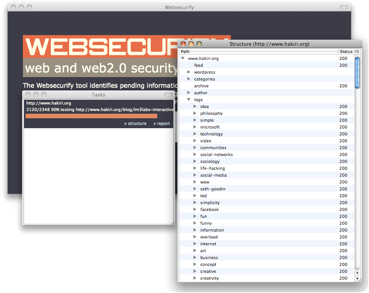Select the ted tag row
Viewport: 369px width, 293px height.
pyautogui.click(x=267, y=196)
